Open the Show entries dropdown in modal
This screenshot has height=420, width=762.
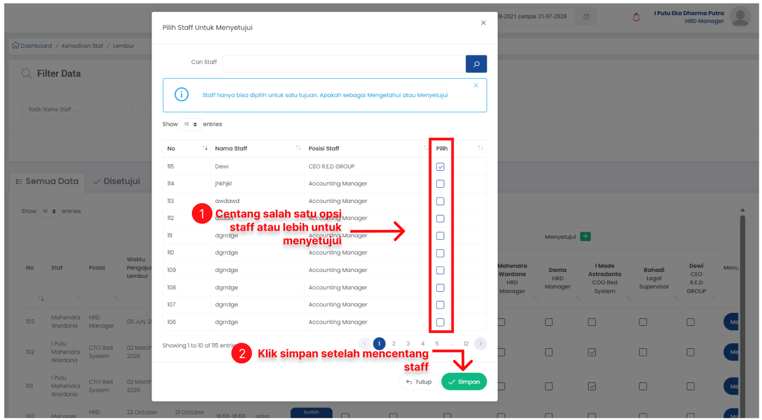(190, 125)
